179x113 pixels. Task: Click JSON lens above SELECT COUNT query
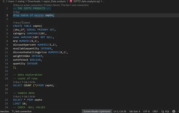pyautogui.click(x=32, y=82)
